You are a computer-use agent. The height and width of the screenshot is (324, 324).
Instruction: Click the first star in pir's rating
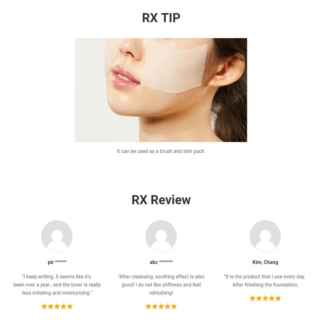point(44,306)
